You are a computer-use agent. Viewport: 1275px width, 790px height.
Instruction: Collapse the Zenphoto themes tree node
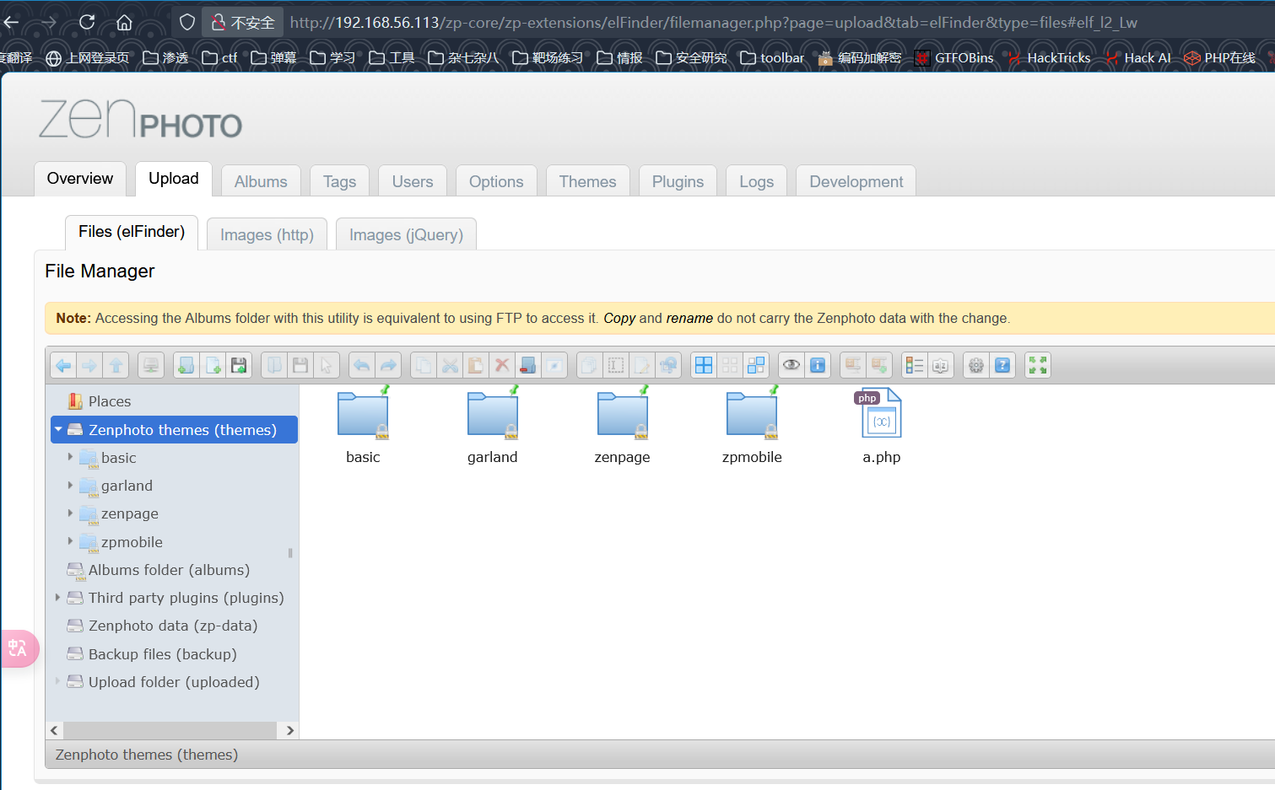[58, 429]
